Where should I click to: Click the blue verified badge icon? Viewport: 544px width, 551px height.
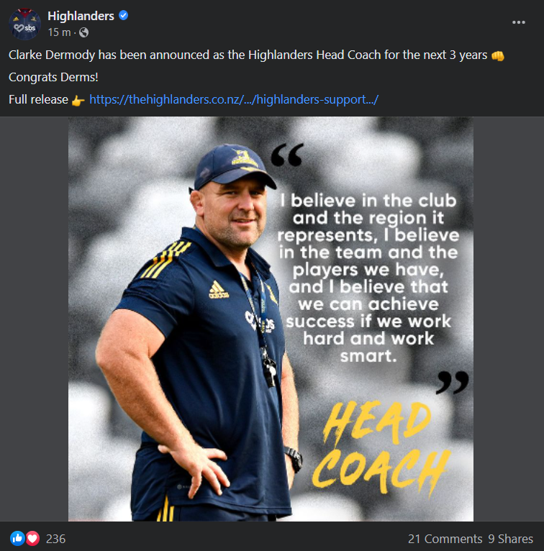pyautogui.click(x=123, y=15)
